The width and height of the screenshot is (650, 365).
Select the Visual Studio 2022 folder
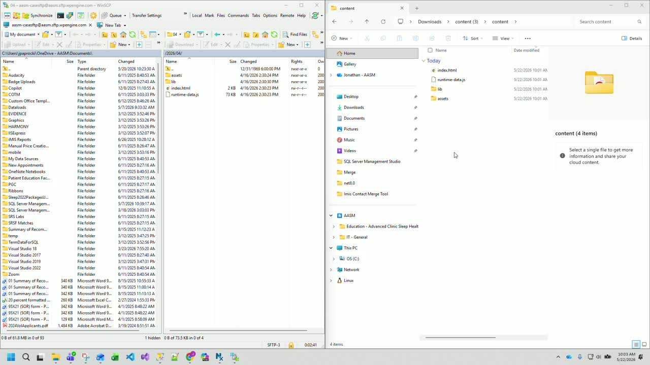point(24,268)
